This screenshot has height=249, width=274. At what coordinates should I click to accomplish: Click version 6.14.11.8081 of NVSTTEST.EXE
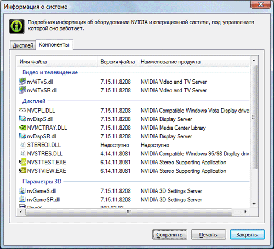[x=116, y=162]
